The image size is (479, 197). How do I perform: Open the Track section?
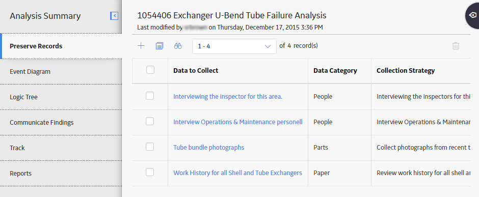coord(61,148)
